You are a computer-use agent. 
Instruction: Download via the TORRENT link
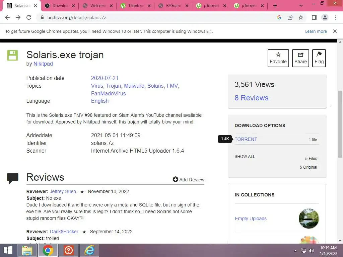[x=246, y=139]
